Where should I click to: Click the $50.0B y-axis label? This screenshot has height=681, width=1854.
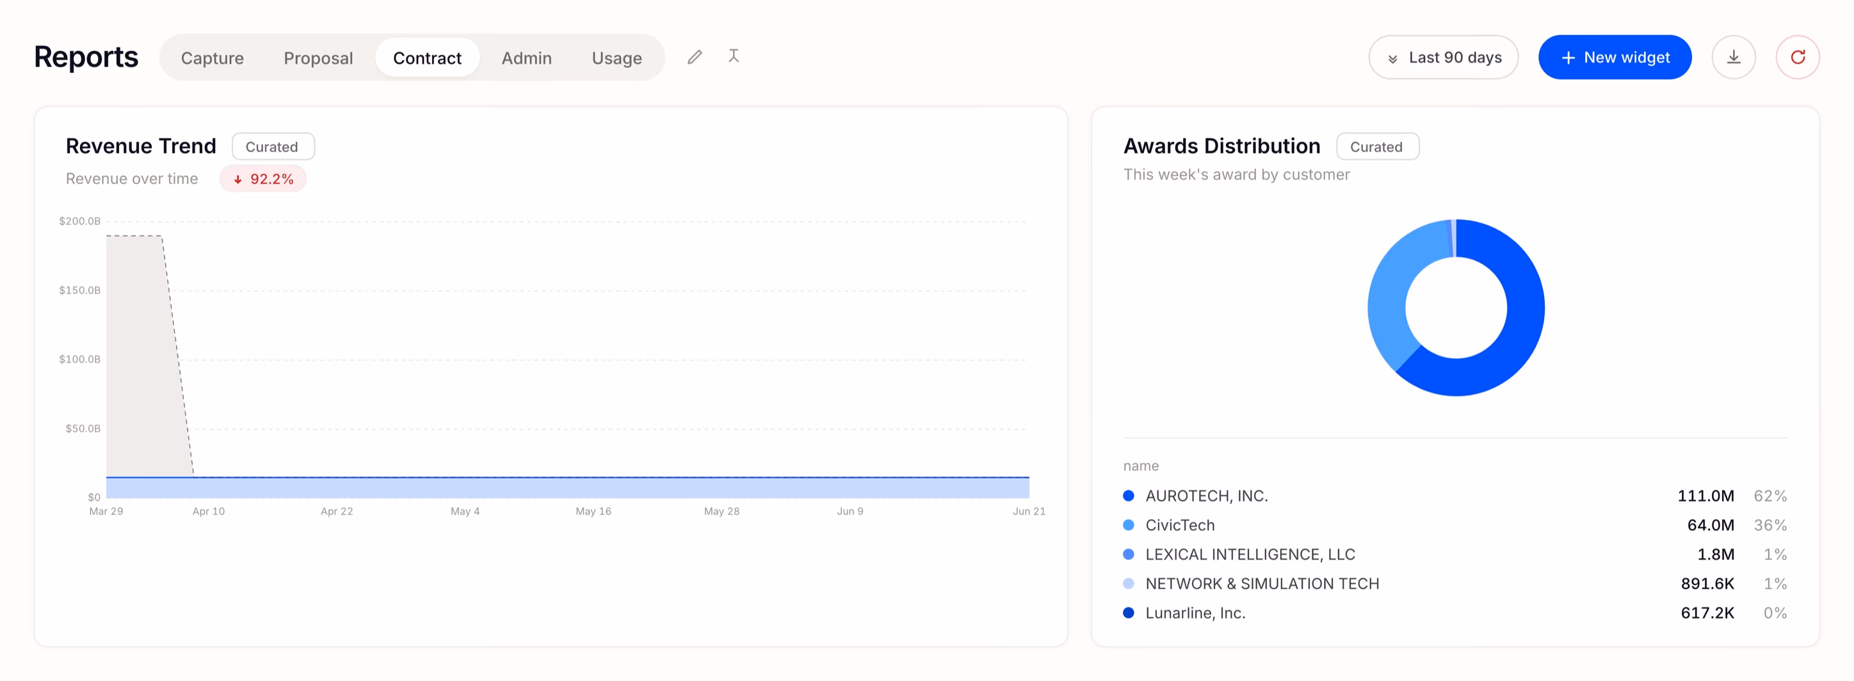83,428
